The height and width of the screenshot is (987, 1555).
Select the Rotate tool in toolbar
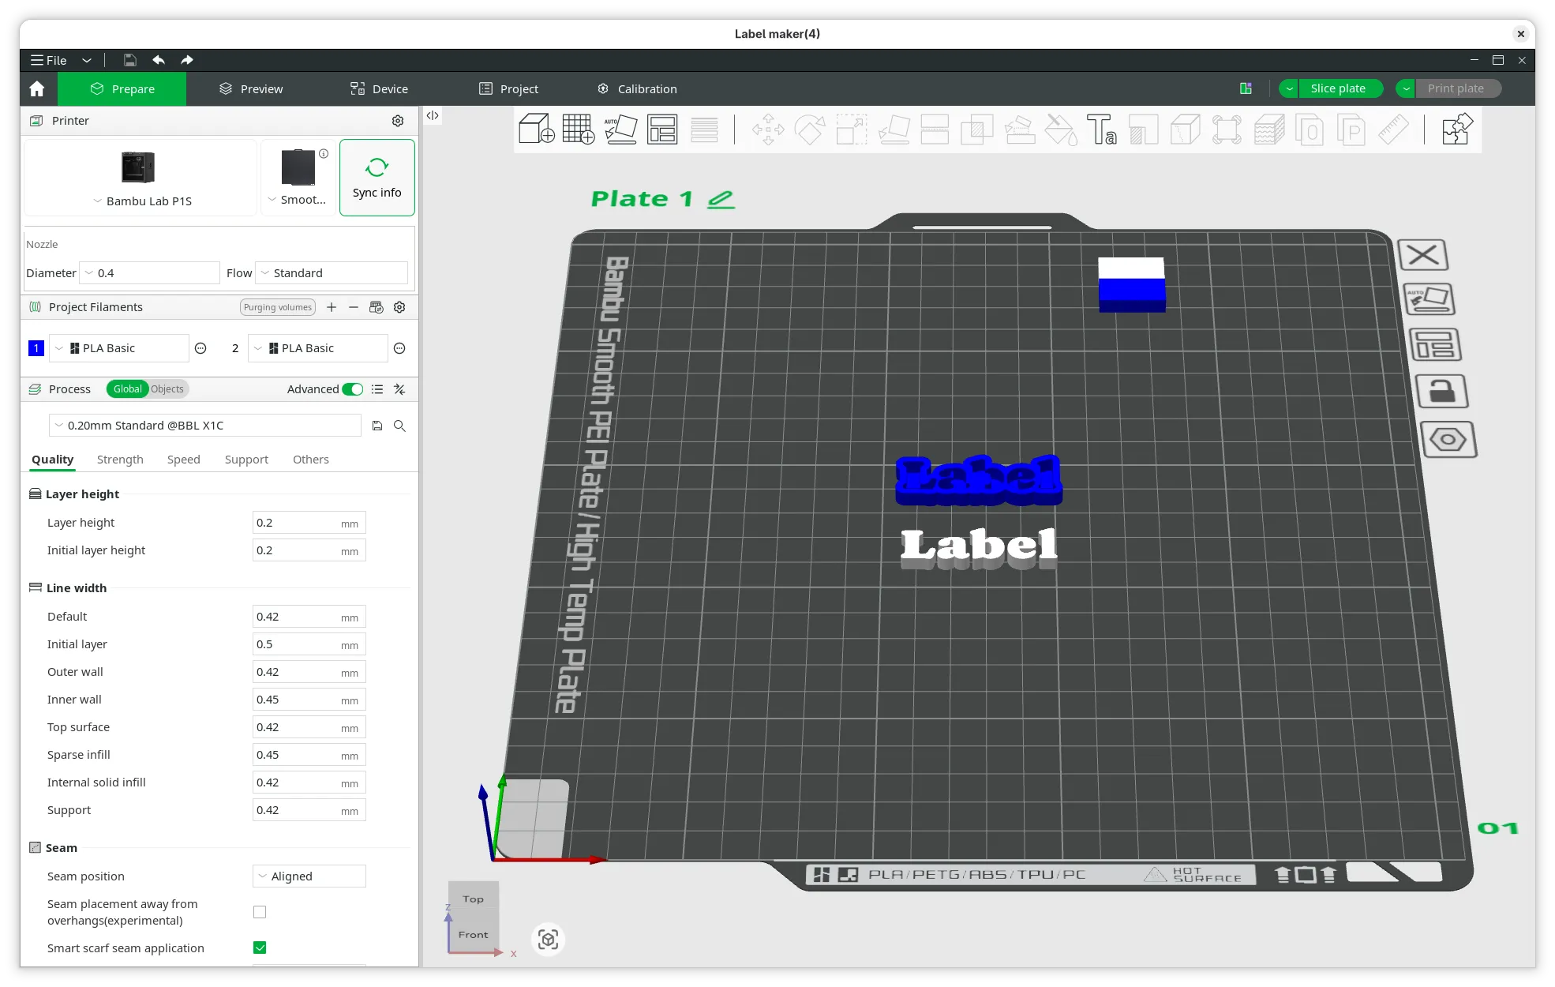[x=810, y=129]
